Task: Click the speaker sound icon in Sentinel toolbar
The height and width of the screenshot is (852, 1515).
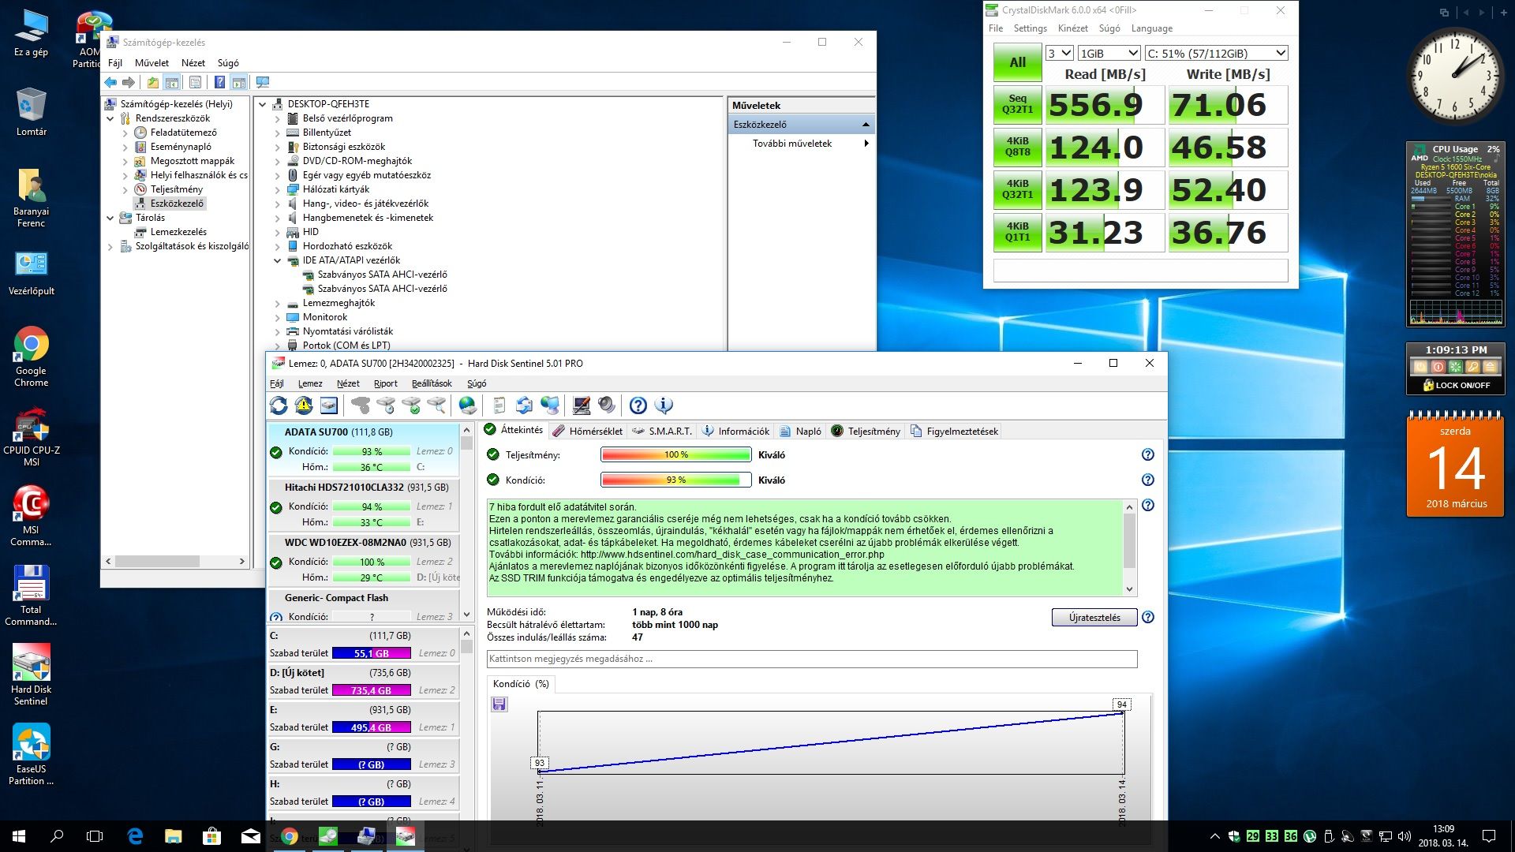Action: (x=607, y=405)
